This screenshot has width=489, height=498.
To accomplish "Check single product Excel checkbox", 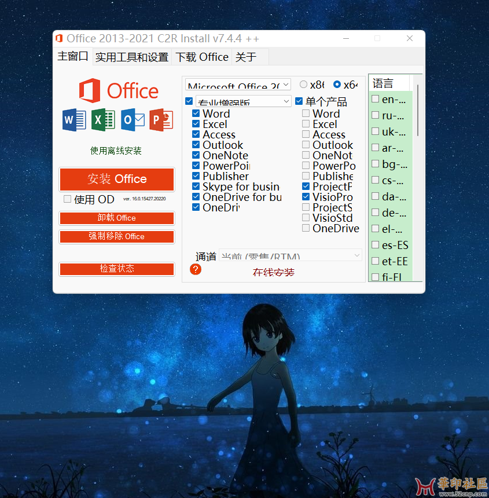I will coord(306,124).
